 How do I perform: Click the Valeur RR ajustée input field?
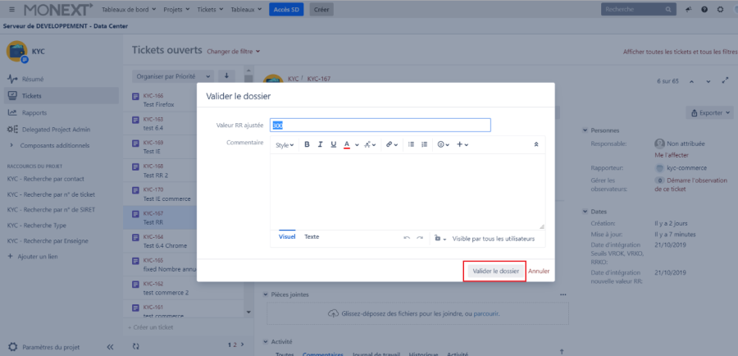(380, 125)
